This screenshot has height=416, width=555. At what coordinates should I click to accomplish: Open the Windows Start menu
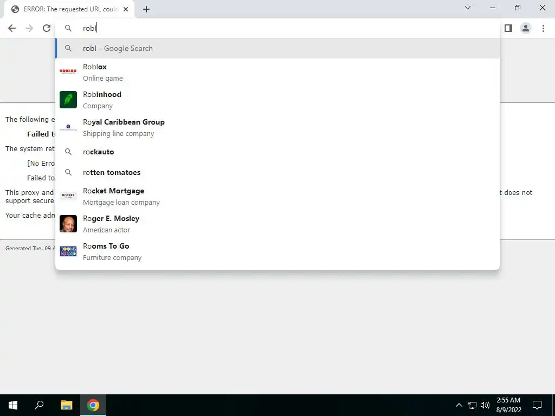(x=13, y=405)
